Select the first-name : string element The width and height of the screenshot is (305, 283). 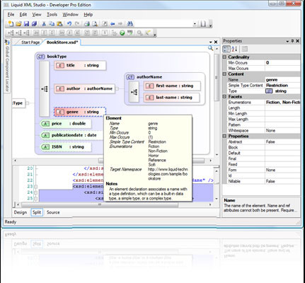172,86
